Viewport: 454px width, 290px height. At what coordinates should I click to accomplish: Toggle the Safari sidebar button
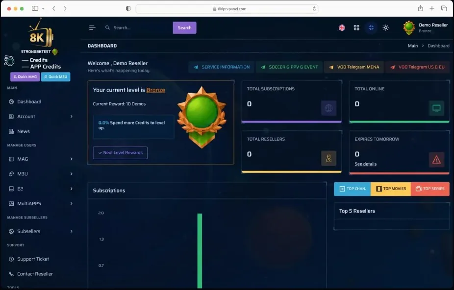[35, 8]
